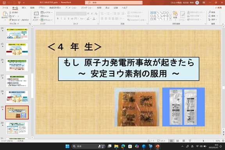Toggle Strikethrough formatting
The image size is (225, 150).
(72, 19)
